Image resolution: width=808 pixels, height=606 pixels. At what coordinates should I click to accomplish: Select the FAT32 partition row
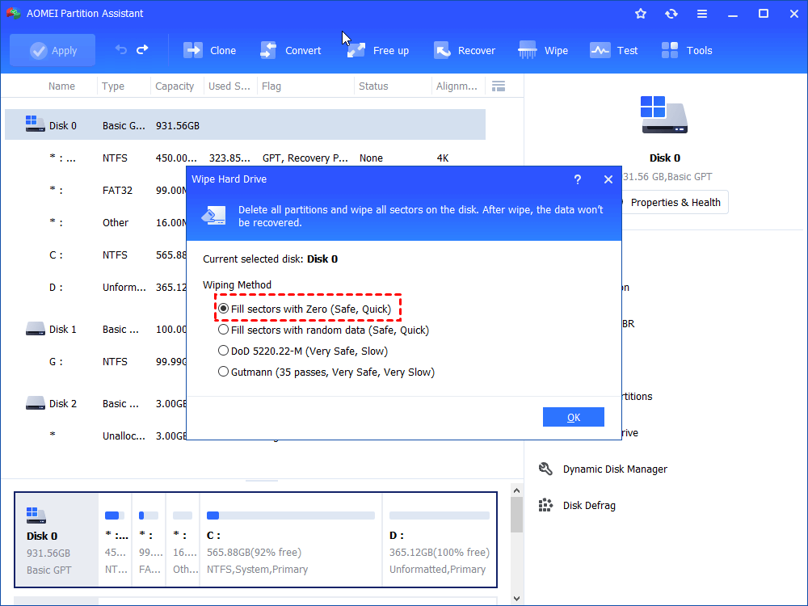[96, 190]
